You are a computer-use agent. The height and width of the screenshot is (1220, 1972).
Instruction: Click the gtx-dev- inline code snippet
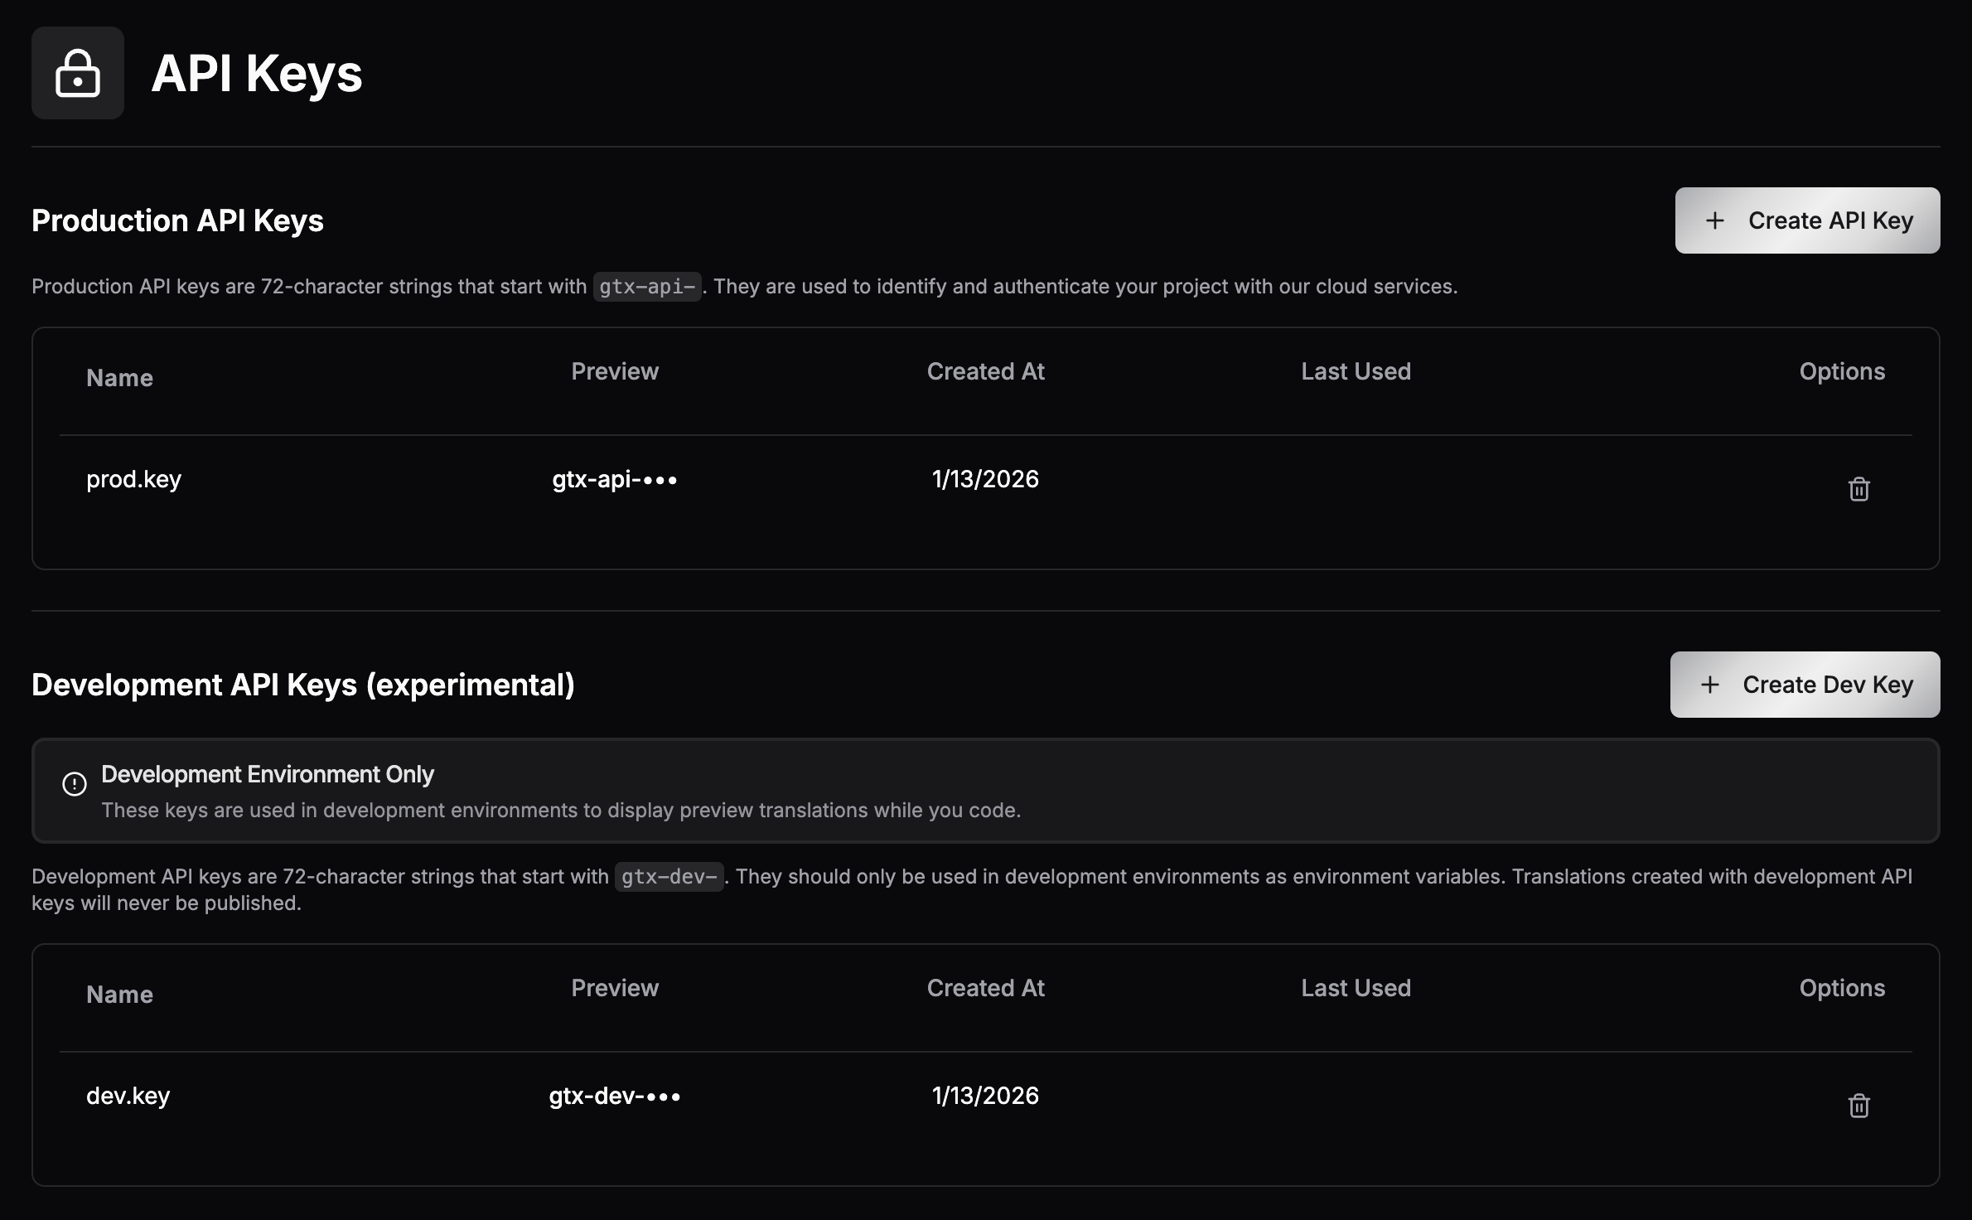tap(669, 877)
